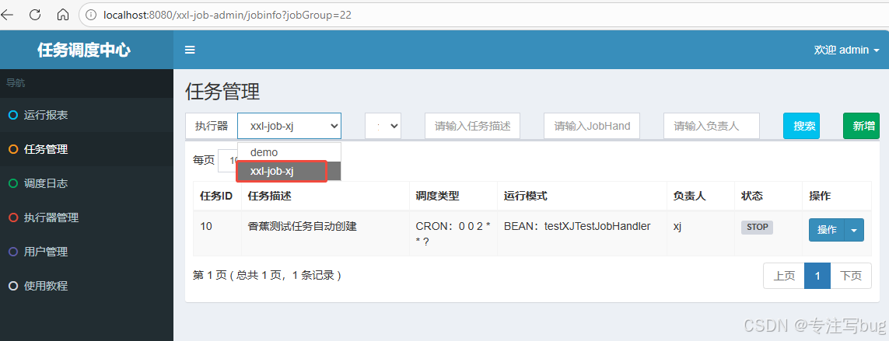Click the 任务调度中心 logo link
Viewport: 889px width, 341px height.
[84, 50]
